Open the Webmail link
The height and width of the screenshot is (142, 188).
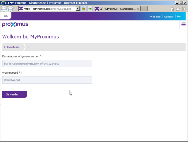155,16
